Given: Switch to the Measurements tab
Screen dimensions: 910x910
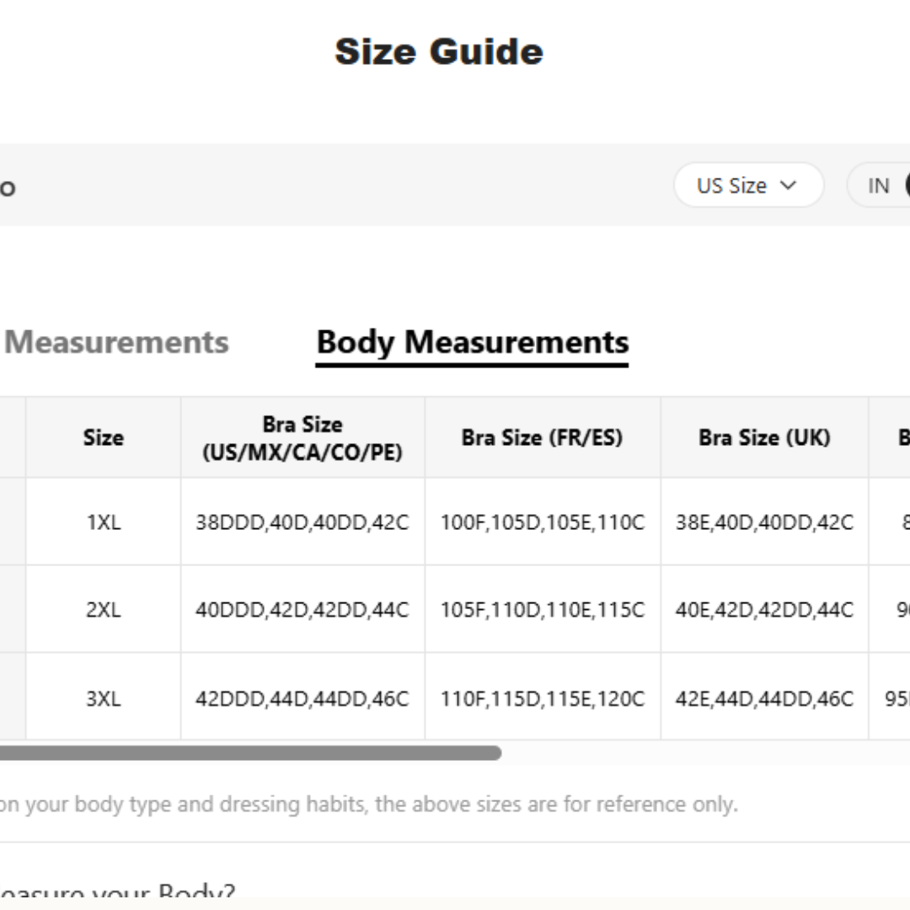Looking at the screenshot, I should (115, 342).
